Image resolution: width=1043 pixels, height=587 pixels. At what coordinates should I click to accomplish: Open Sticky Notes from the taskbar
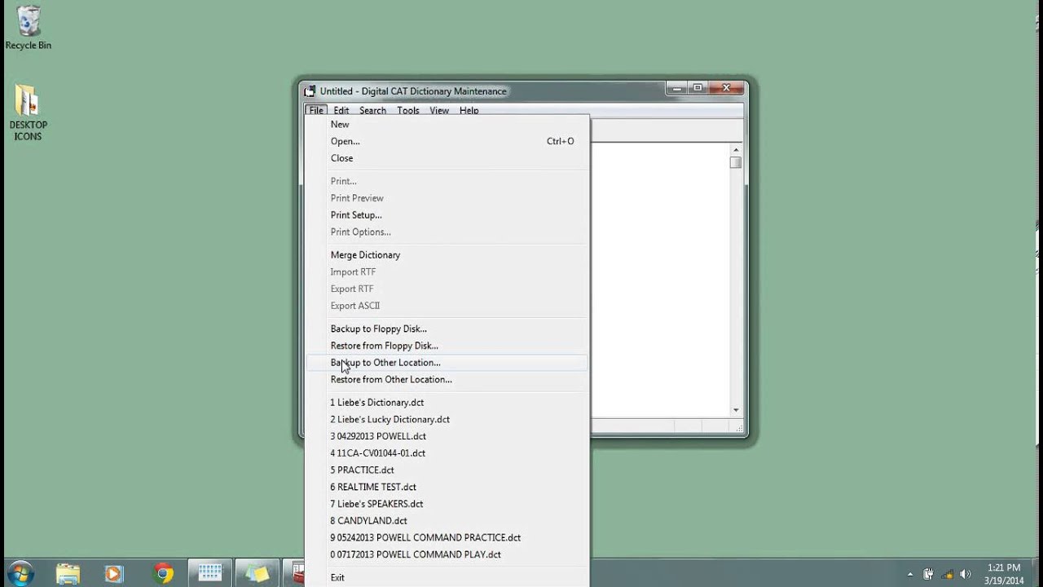[x=257, y=575]
